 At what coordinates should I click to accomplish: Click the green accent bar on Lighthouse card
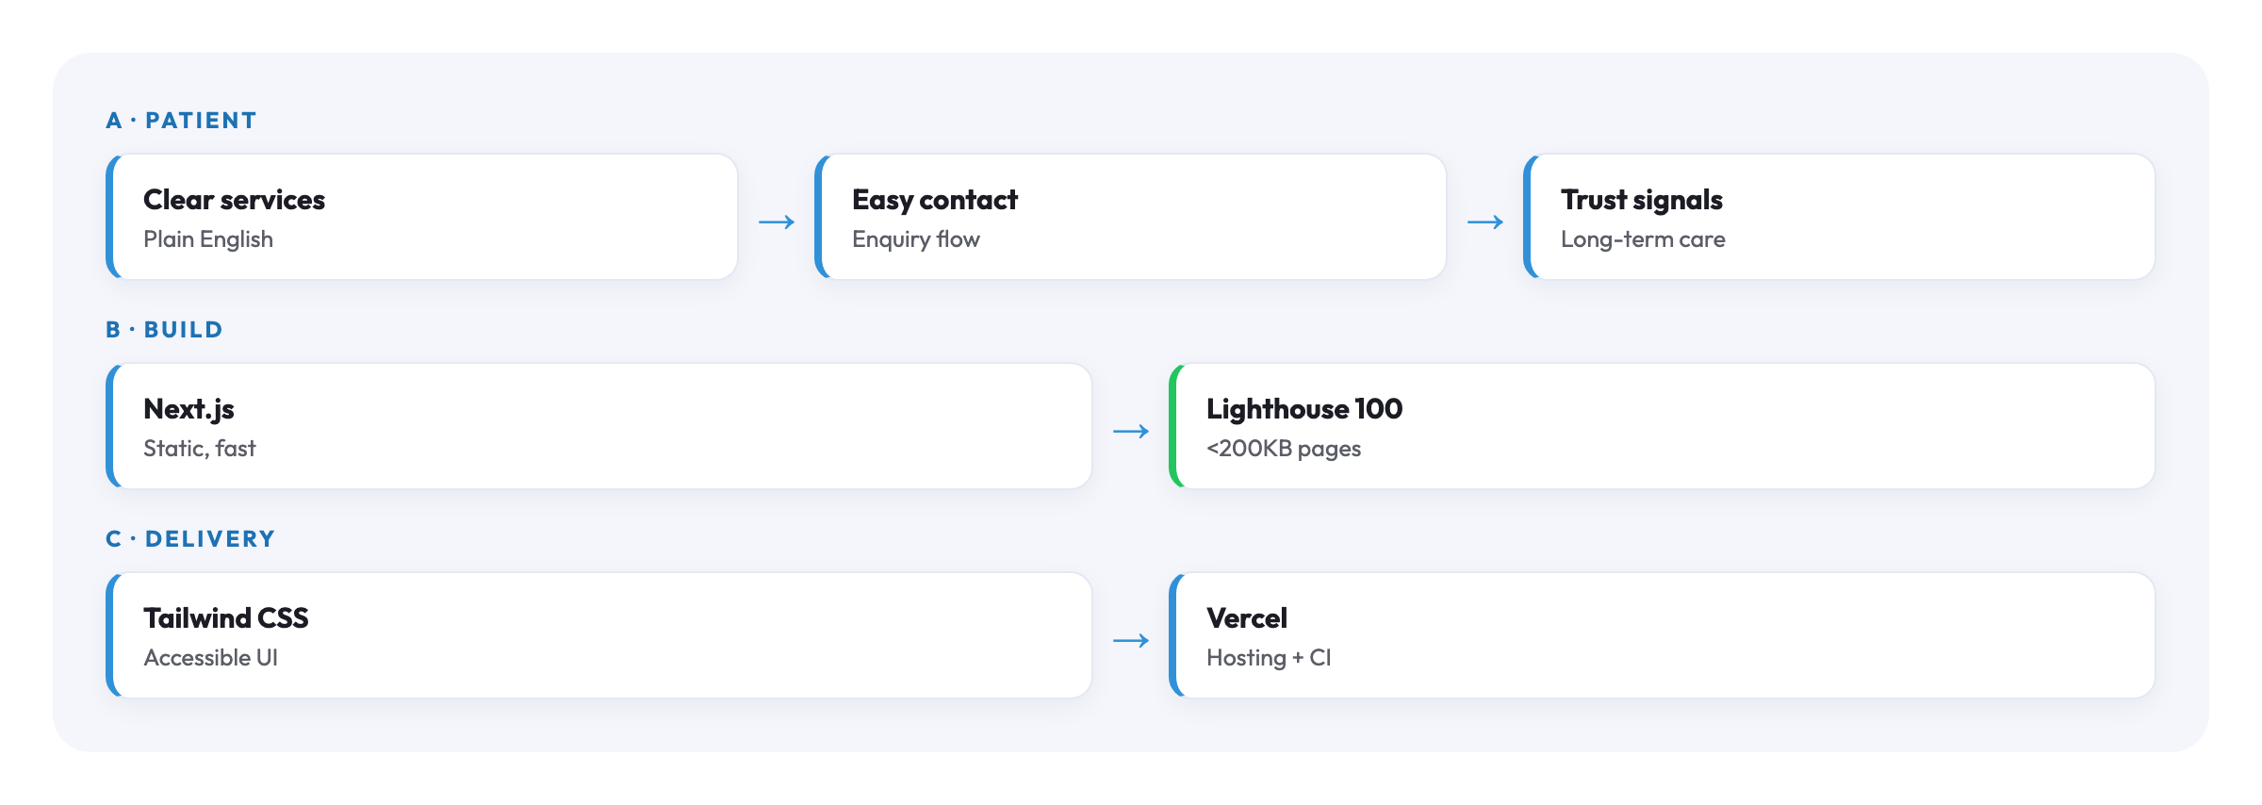[1174, 426]
